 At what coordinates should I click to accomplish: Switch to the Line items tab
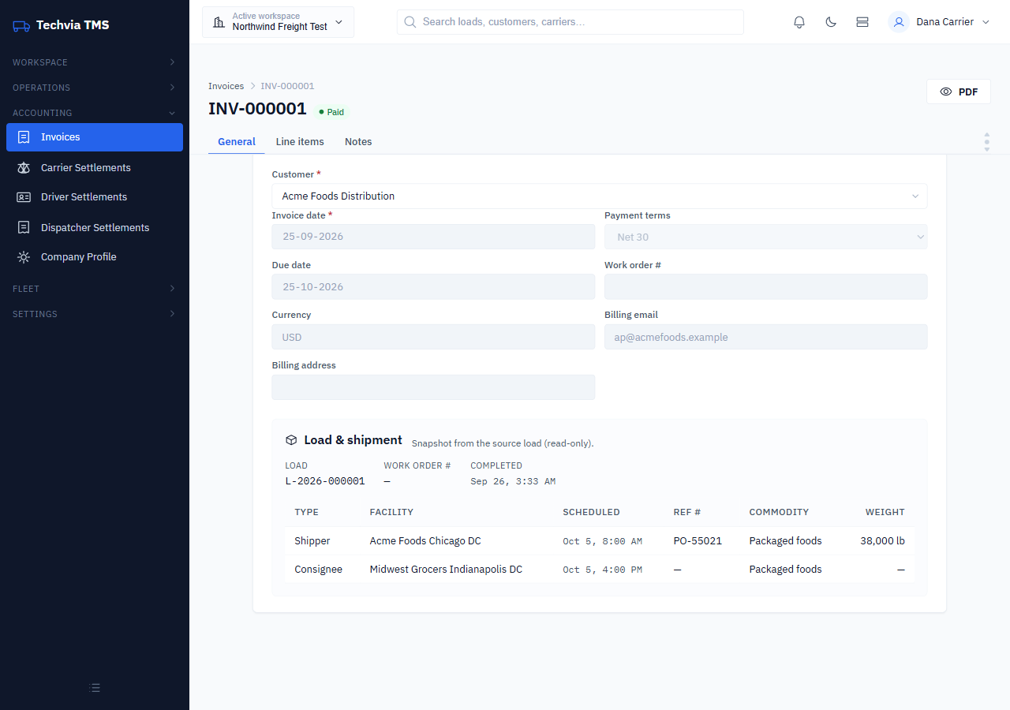[x=300, y=142]
